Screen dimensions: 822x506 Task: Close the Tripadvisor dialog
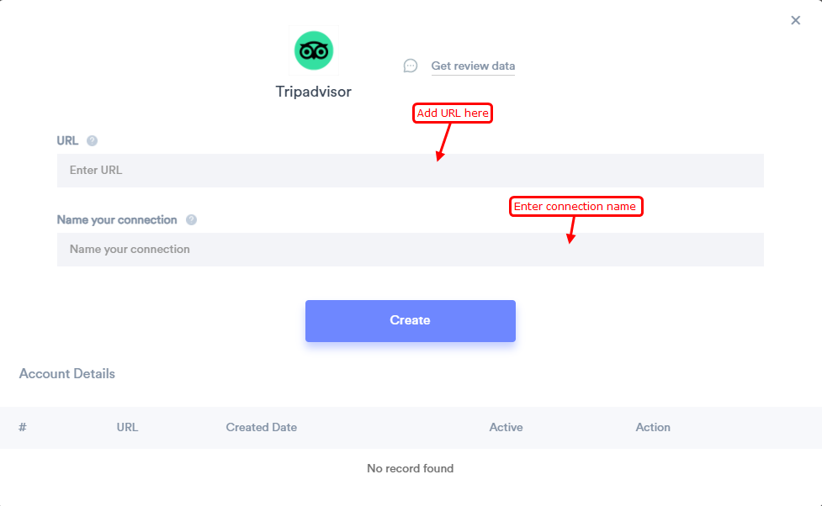[795, 20]
